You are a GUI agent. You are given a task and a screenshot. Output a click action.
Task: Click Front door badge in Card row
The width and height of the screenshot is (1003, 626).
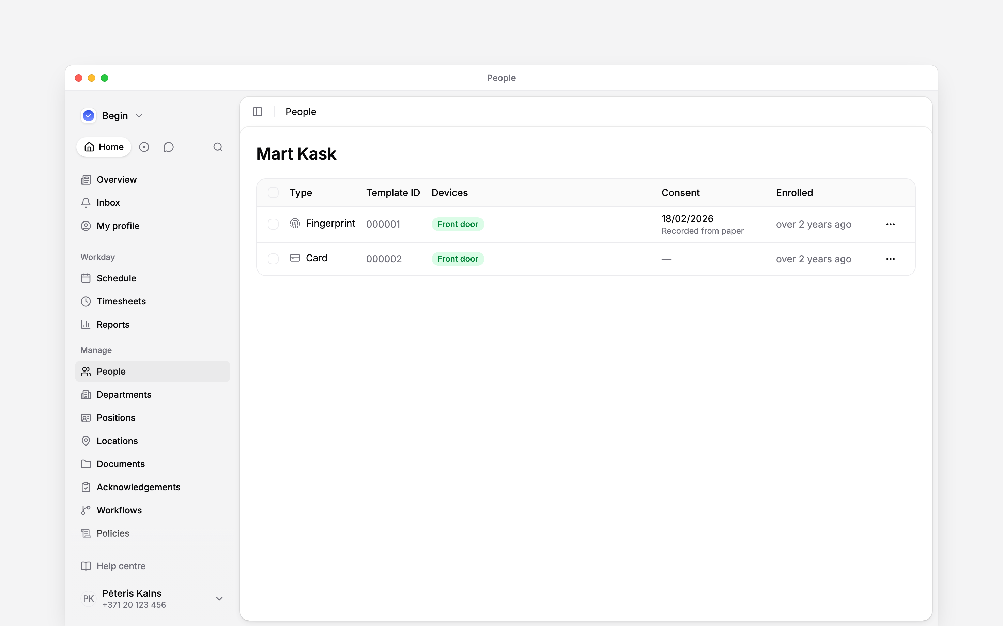[458, 259]
